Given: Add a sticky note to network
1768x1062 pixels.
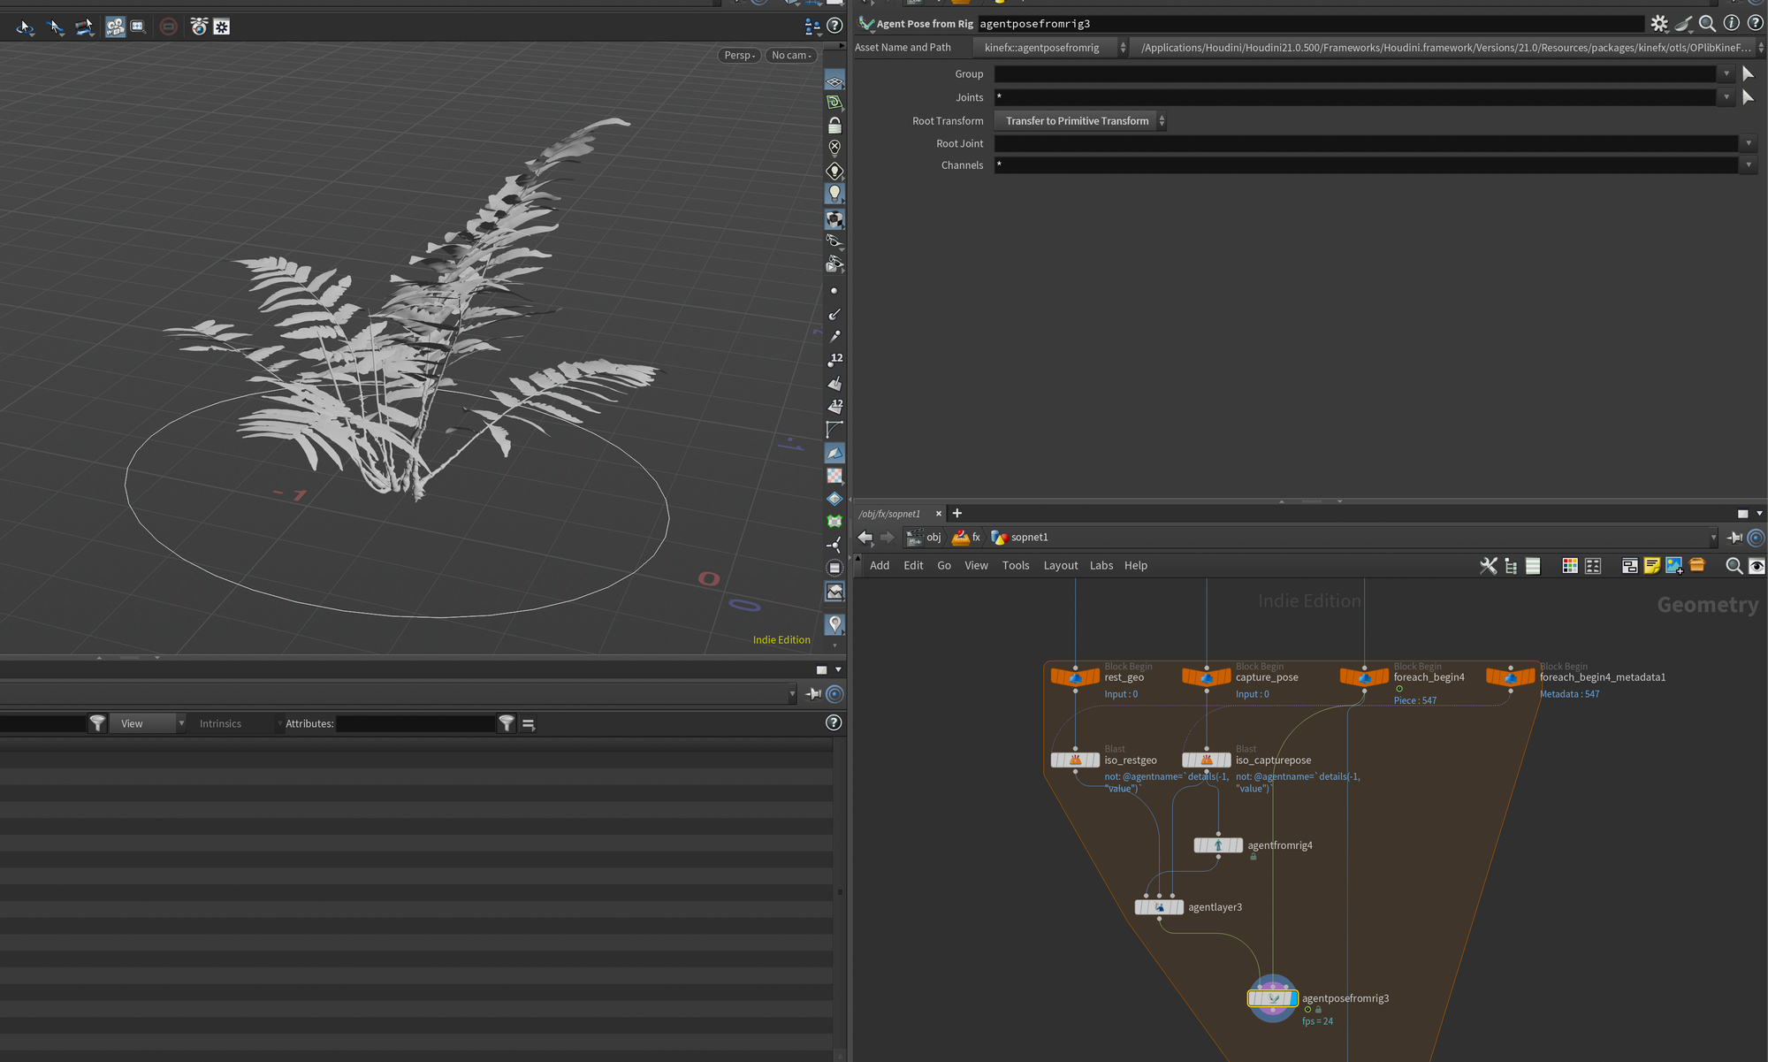Looking at the screenshot, I should coord(1651,566).
